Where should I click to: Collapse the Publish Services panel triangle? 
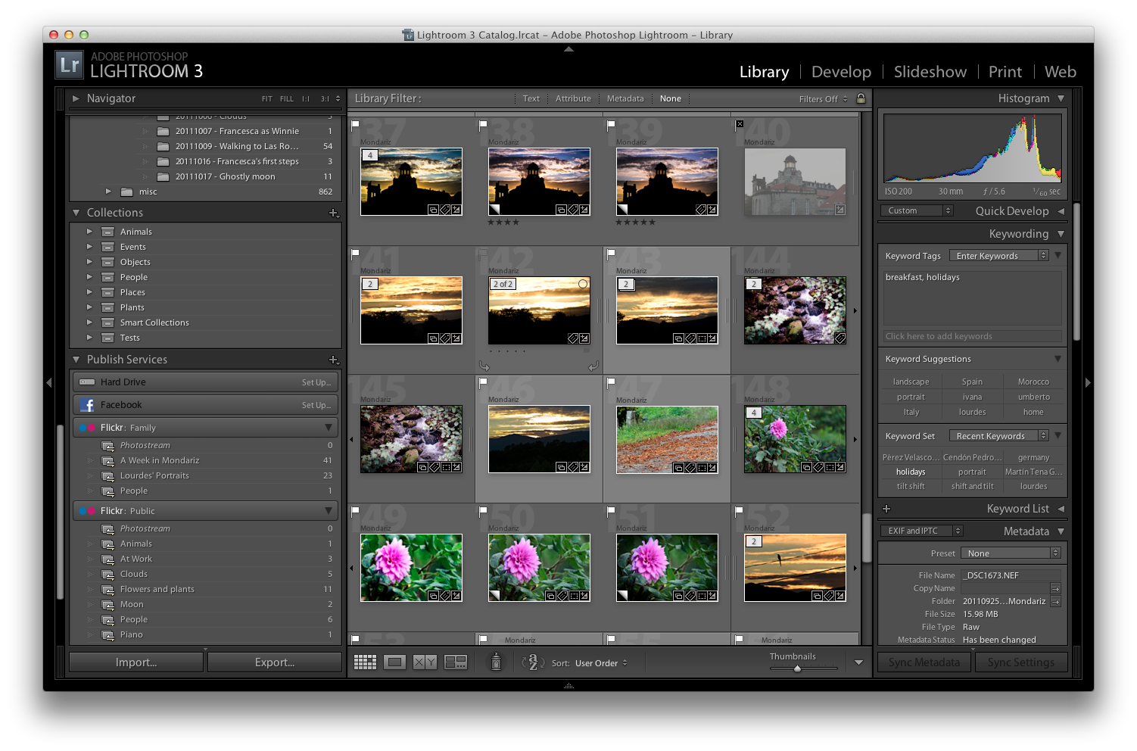[x=76, y=360]
